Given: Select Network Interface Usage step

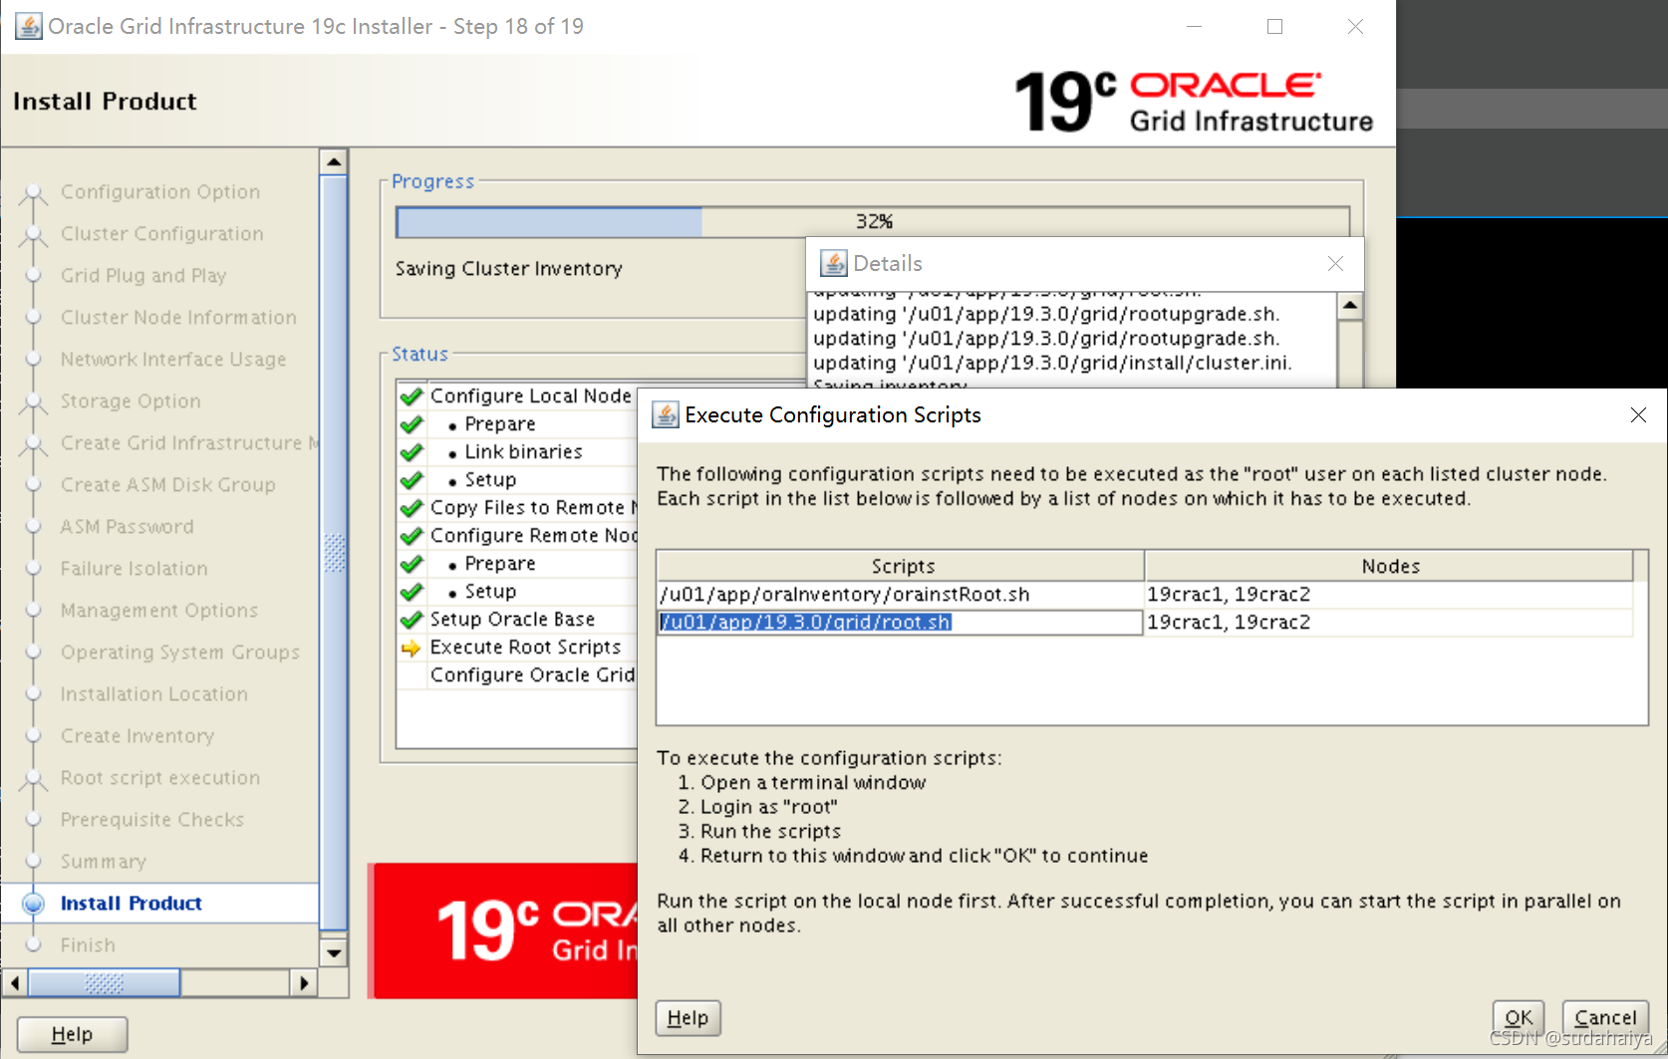Looking at the screenshot, I should coord(172,359).
